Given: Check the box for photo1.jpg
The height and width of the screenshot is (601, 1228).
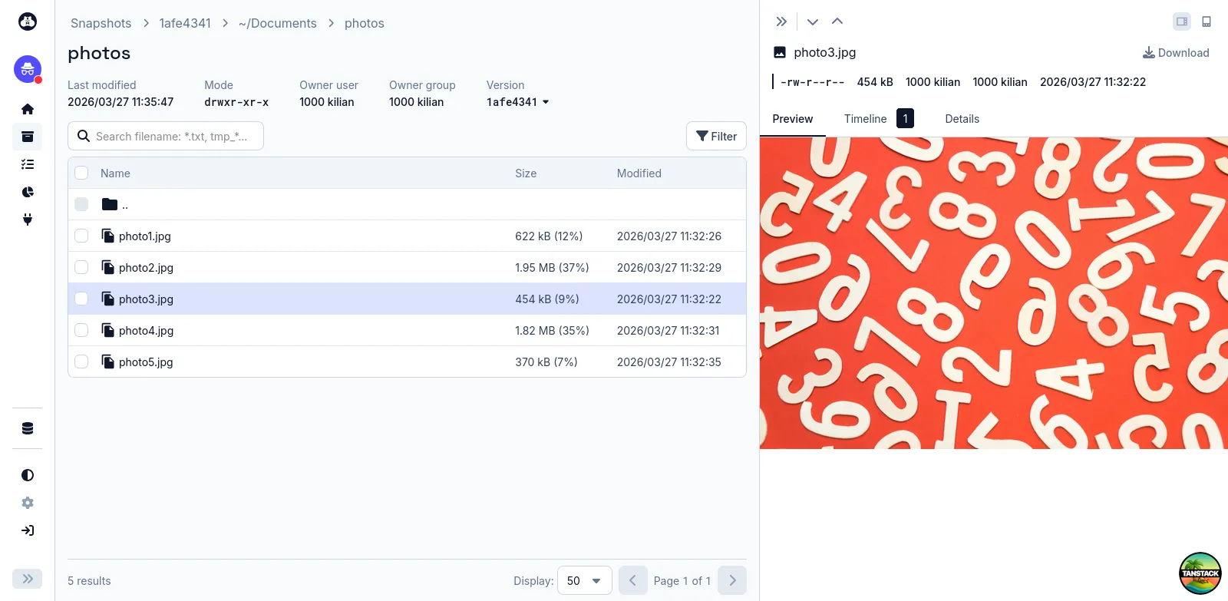Looking at the screenshot, I should [81, 236].
